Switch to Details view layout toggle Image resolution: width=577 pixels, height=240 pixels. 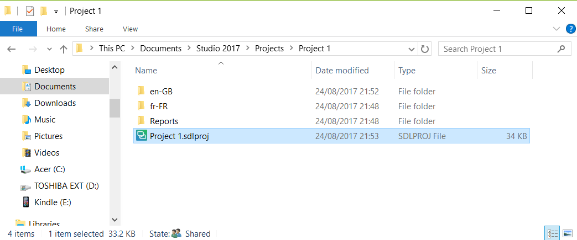point(552,234)
